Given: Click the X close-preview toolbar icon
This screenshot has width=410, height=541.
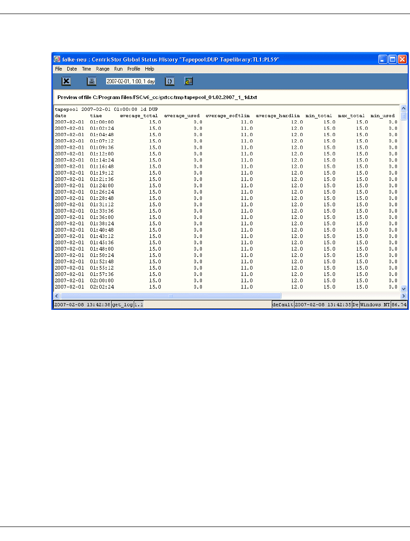Looking at the screenshot, I should click(66, 81).
